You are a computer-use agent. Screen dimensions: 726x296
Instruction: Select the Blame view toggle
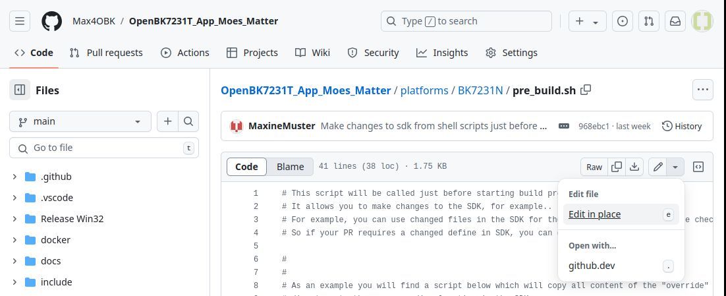coord(291,167)
